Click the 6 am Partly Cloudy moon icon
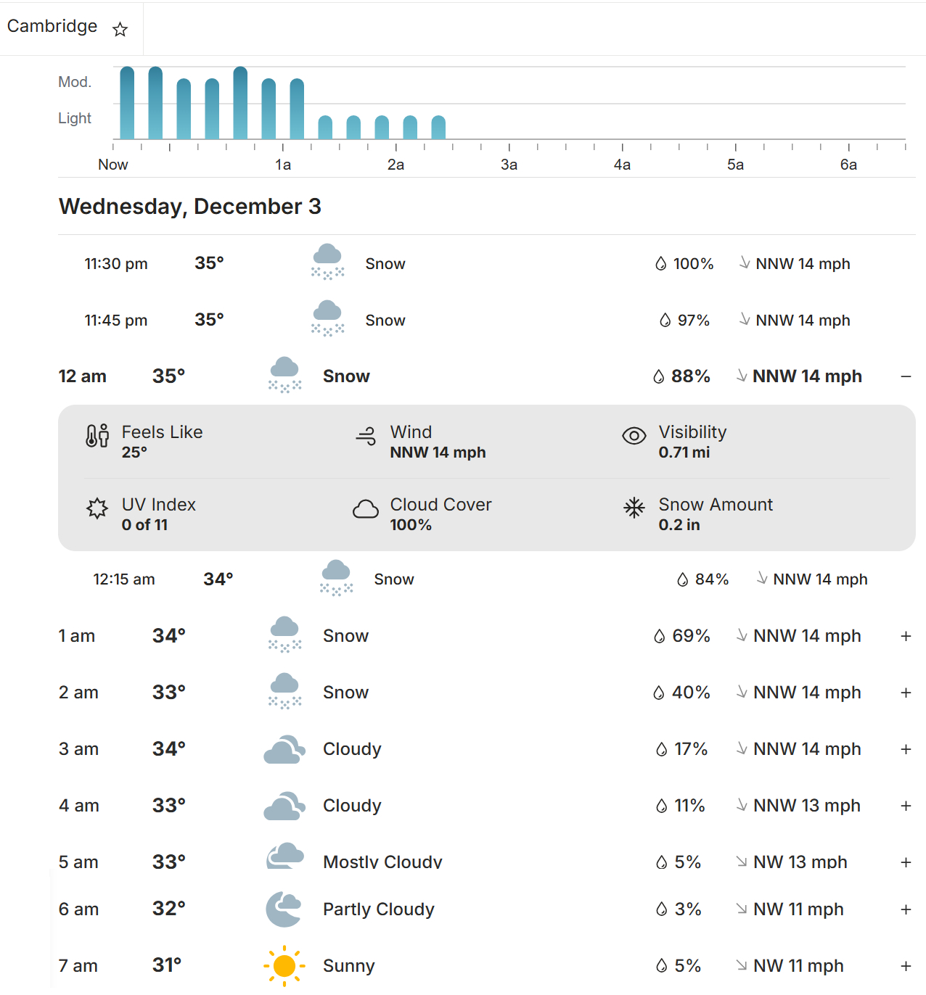 tap(284, 909)
